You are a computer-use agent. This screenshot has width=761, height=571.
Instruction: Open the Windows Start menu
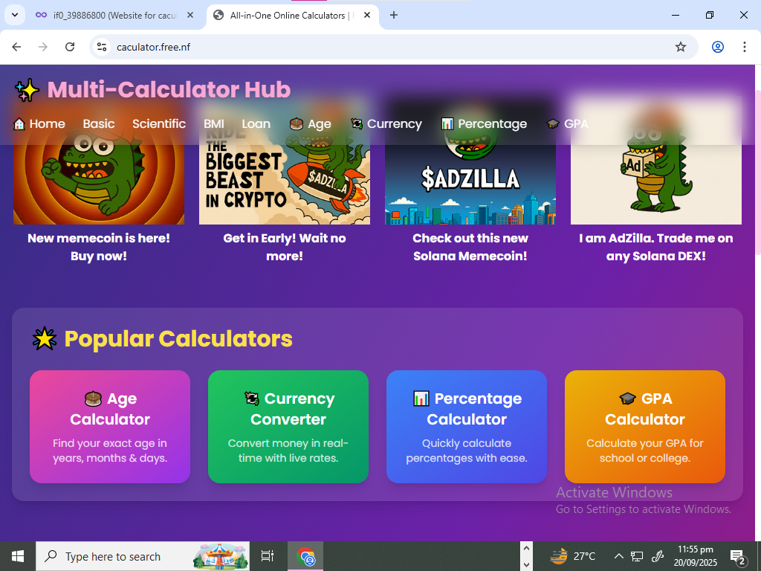18,556
